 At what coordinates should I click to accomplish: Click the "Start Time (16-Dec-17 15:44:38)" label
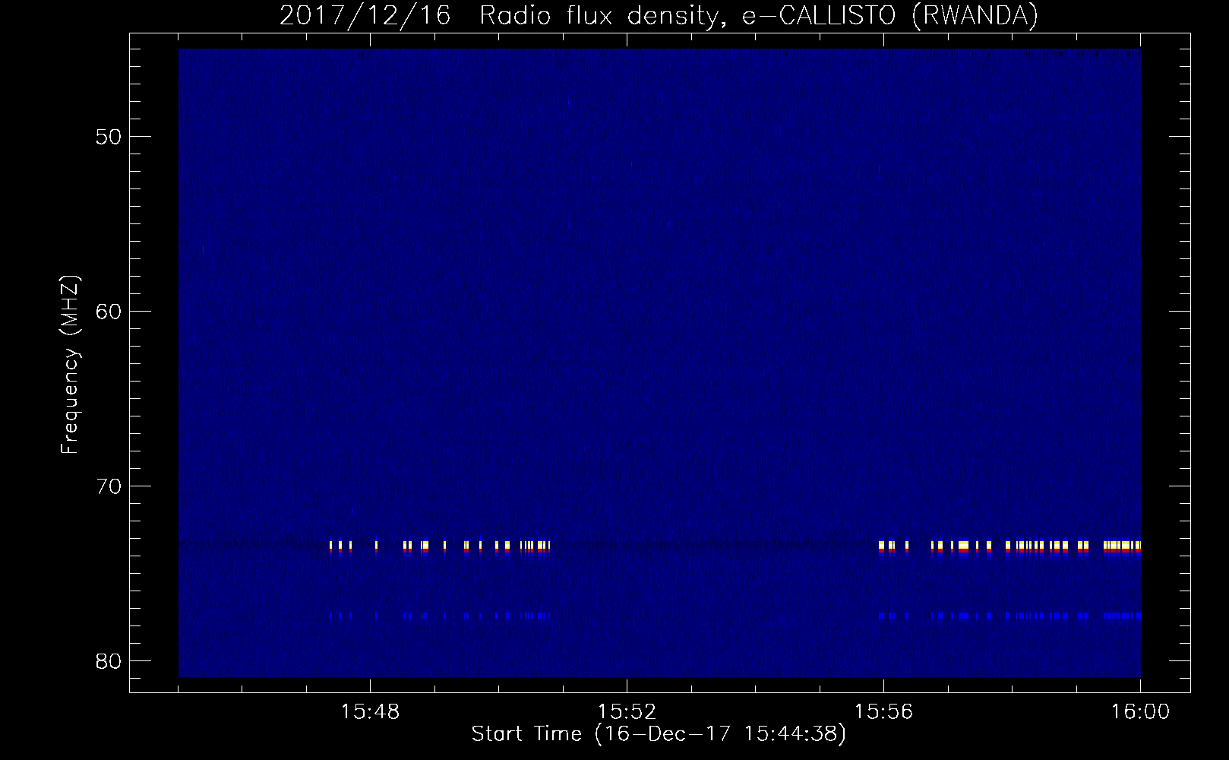(x=659, y=734)
